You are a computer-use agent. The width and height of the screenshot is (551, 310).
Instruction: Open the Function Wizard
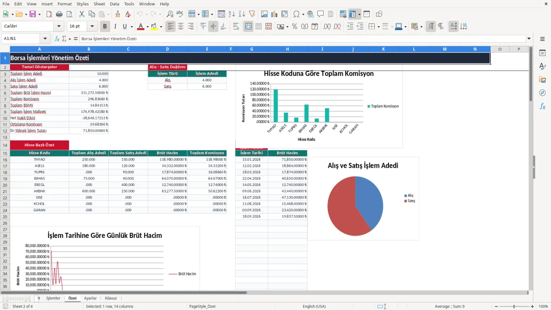pos(57,39)
